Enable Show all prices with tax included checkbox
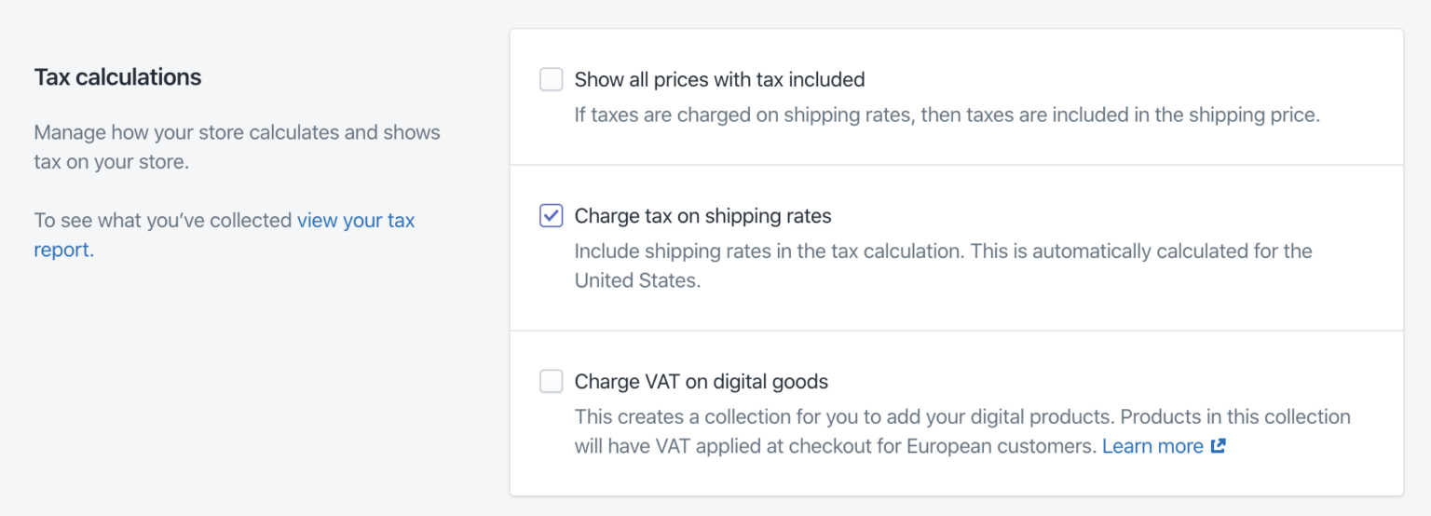The width and height of the screenshot is (1431, 516). [552, 79]
